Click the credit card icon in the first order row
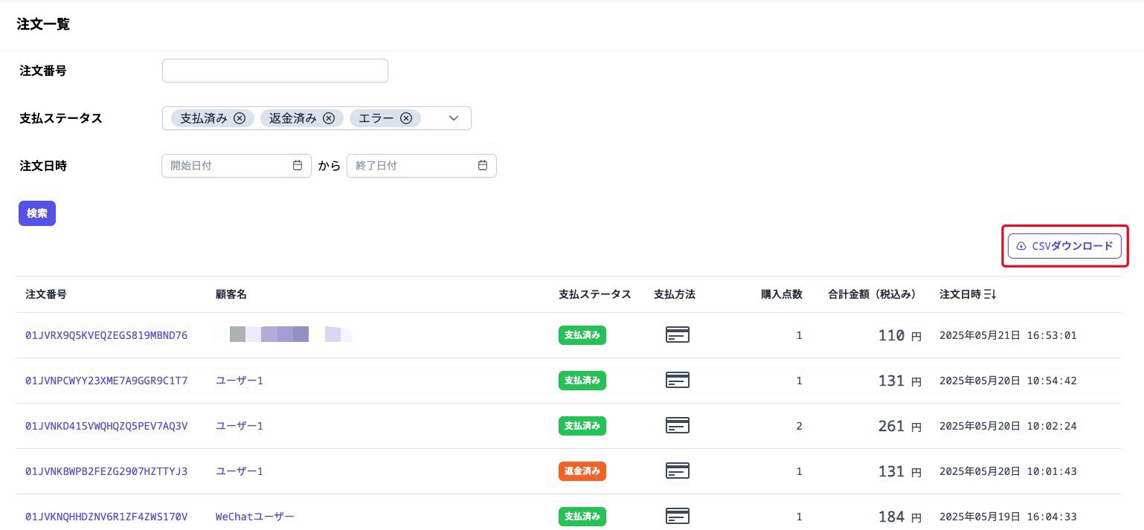This screenshot has height=530, width=1144. (x=678, y=335)
